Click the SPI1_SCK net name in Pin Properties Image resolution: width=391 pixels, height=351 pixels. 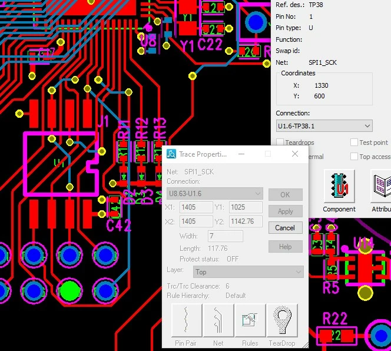pos(323,62)
